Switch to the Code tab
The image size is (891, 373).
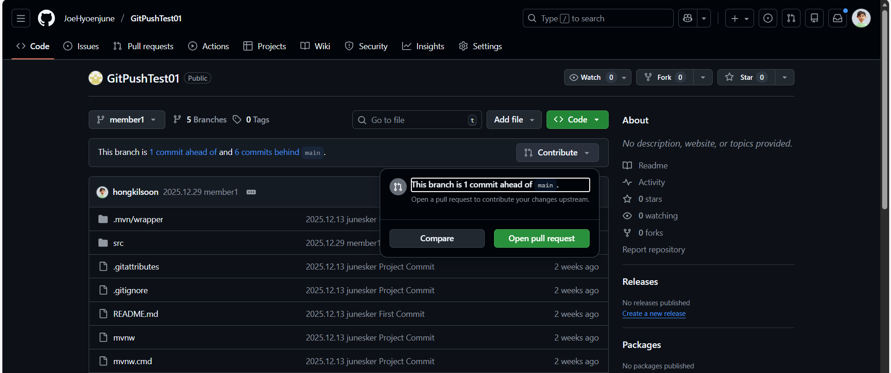tap(33, 46)
